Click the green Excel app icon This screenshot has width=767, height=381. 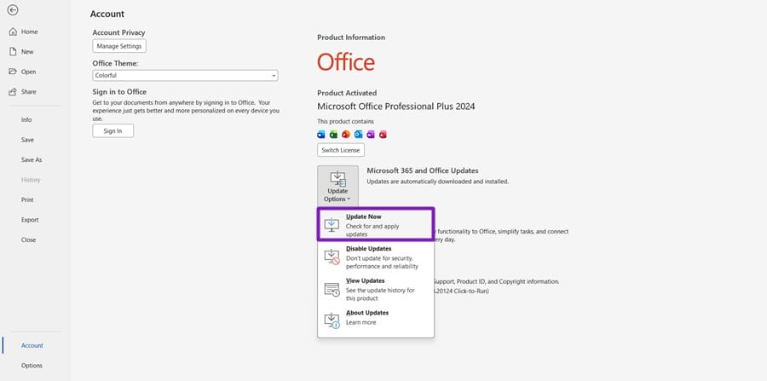tap(333, 135)
